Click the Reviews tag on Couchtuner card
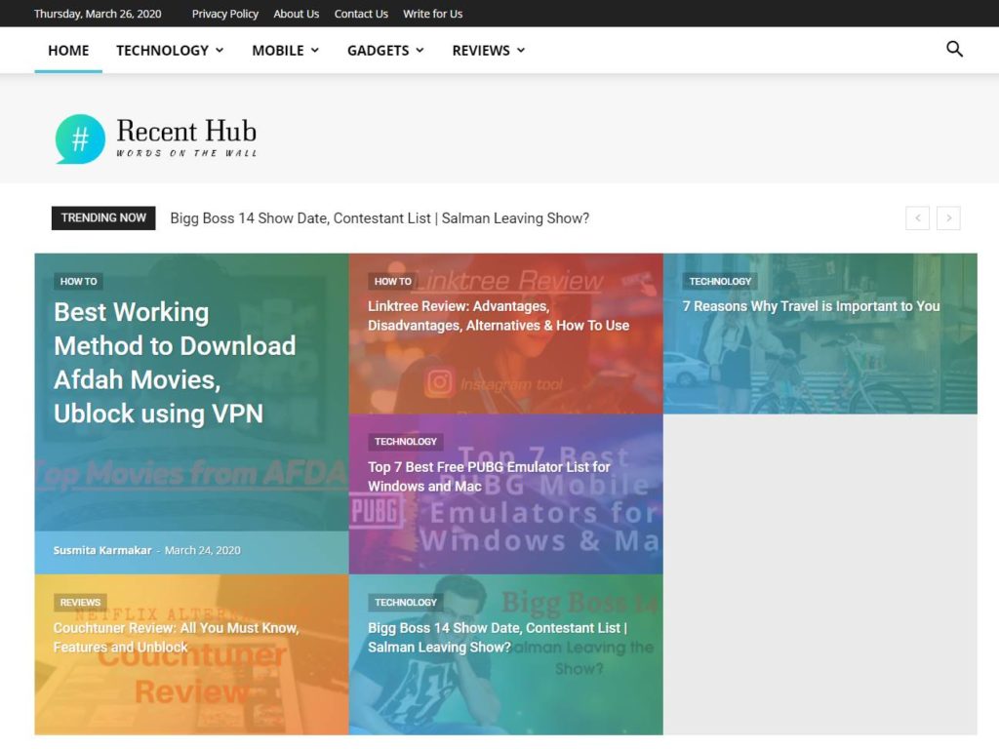 click(80, 602)
